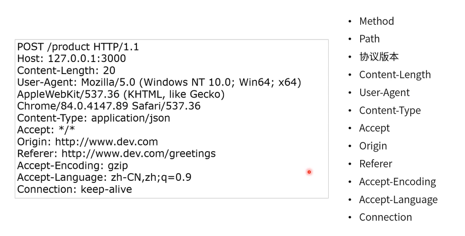Select the Accept bullet item
465x236 pixels.
point(375,128)
